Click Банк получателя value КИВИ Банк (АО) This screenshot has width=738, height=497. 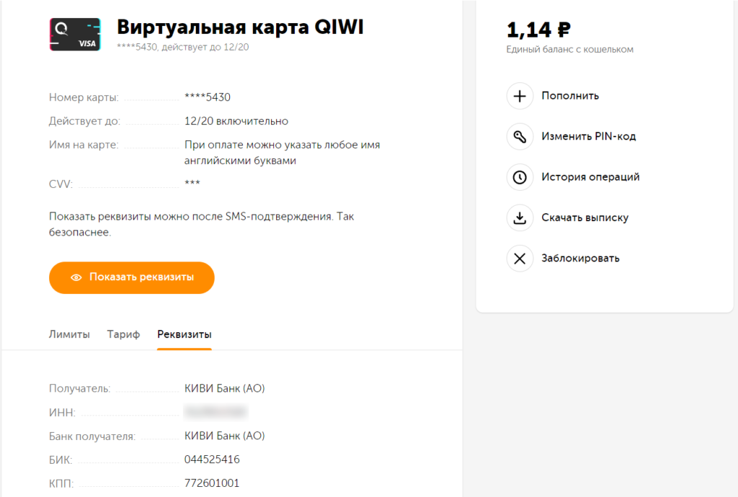click(x=225, y=436)
